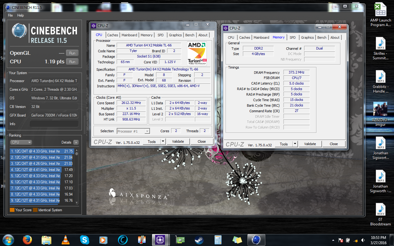
Task: Open the blue C application taskbar icon
Action: [123, 240]
